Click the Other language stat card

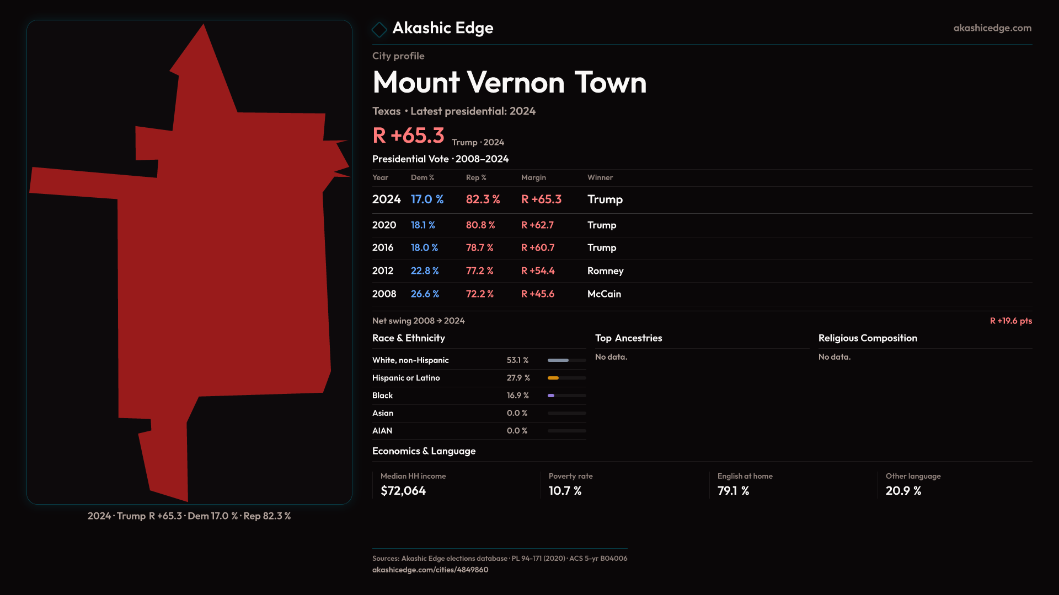coord(912,484)
